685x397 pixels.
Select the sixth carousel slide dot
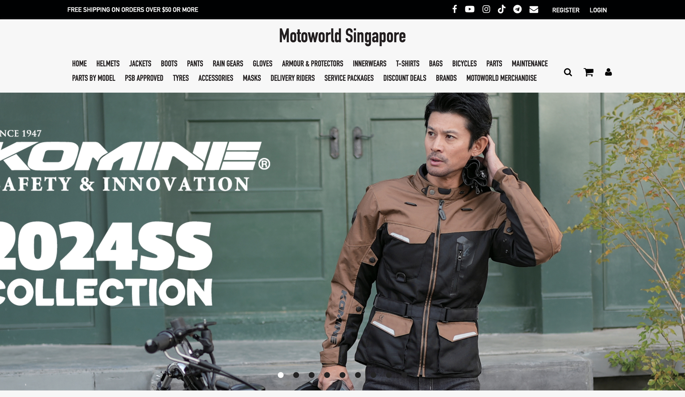pyautogui.click(x=358, y=375)
